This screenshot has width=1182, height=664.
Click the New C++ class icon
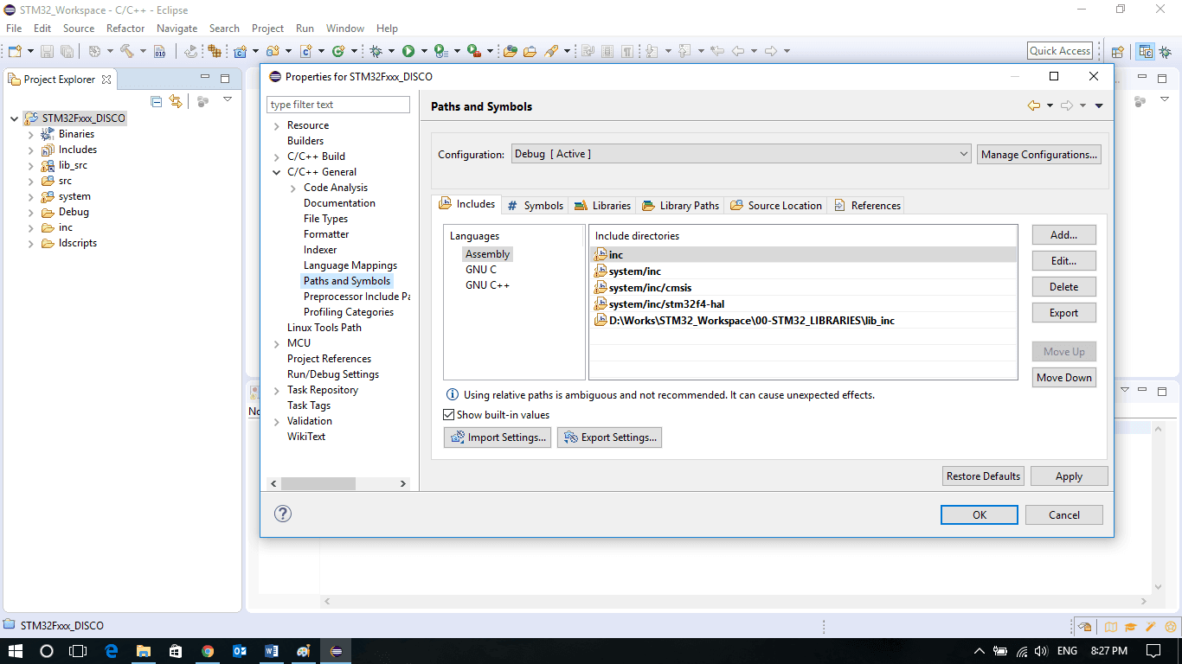tap(338, 51)
